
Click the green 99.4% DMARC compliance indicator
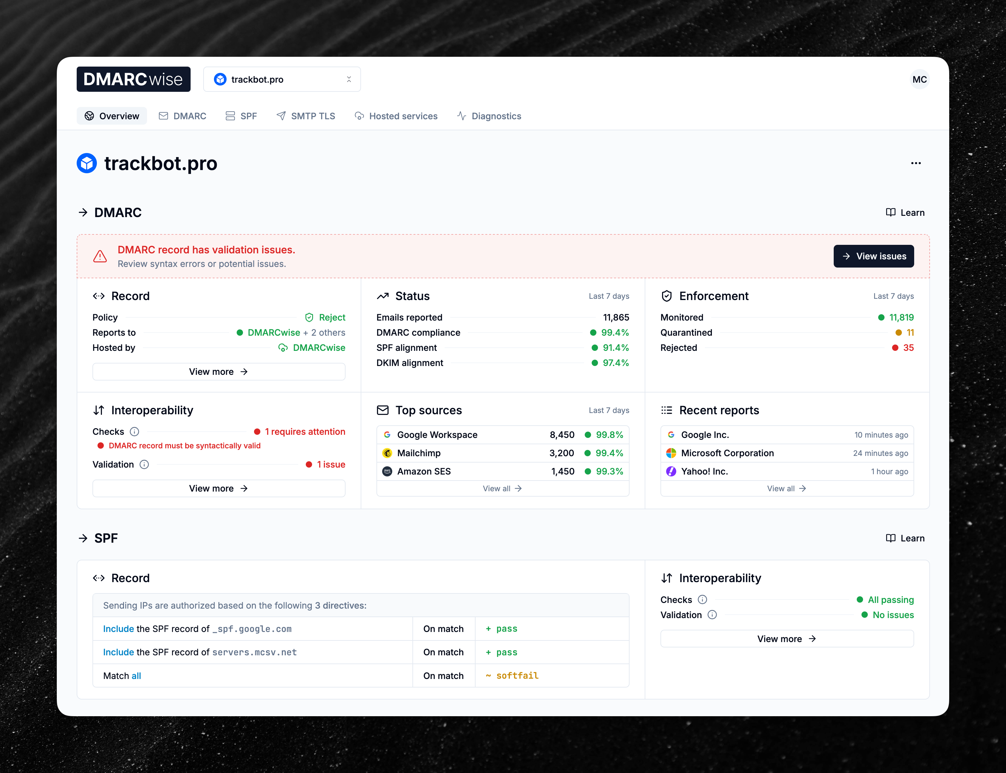(610, 332)
